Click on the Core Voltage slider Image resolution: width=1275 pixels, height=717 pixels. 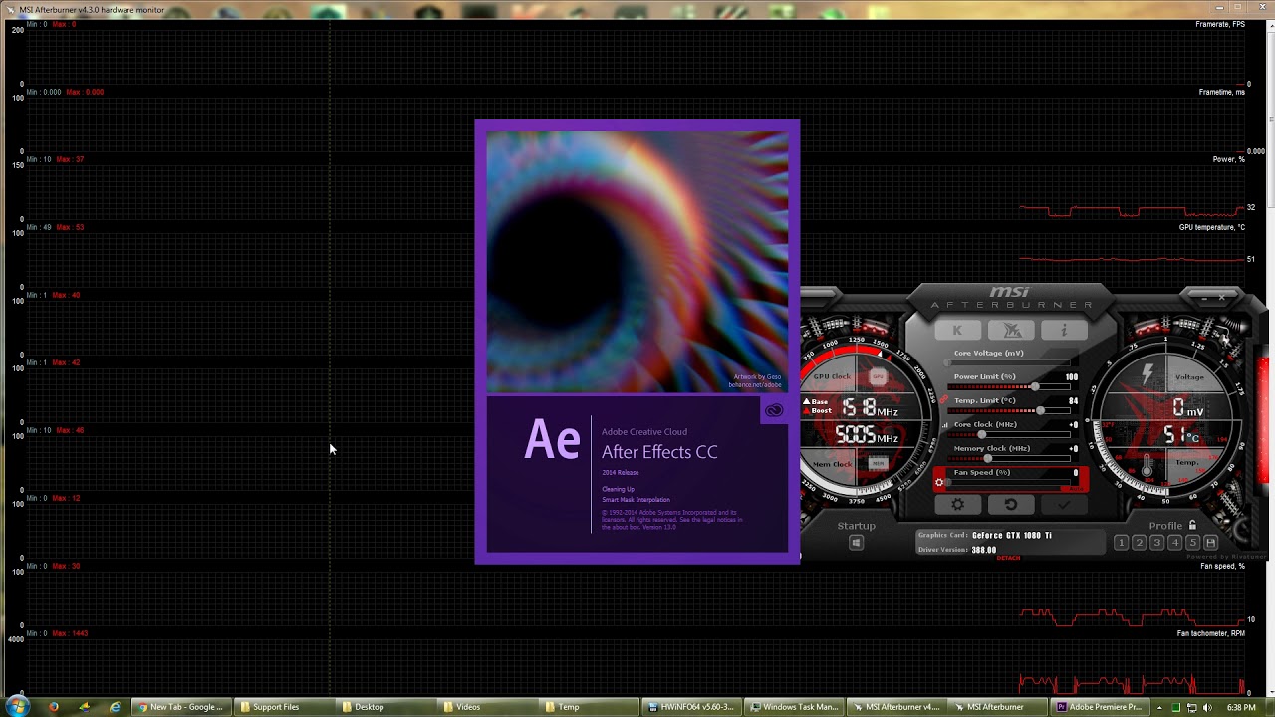pyautogui.click(x=1008, y=363)
